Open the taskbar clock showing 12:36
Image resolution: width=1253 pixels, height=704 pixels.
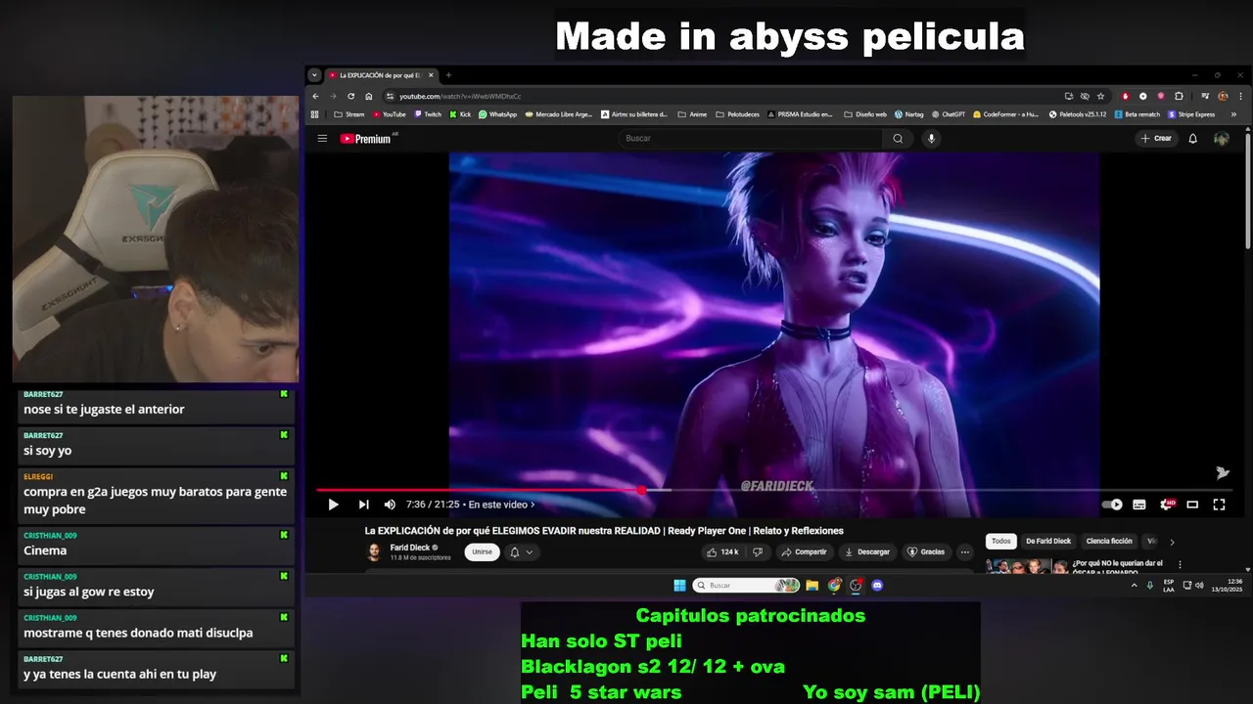1227,586
